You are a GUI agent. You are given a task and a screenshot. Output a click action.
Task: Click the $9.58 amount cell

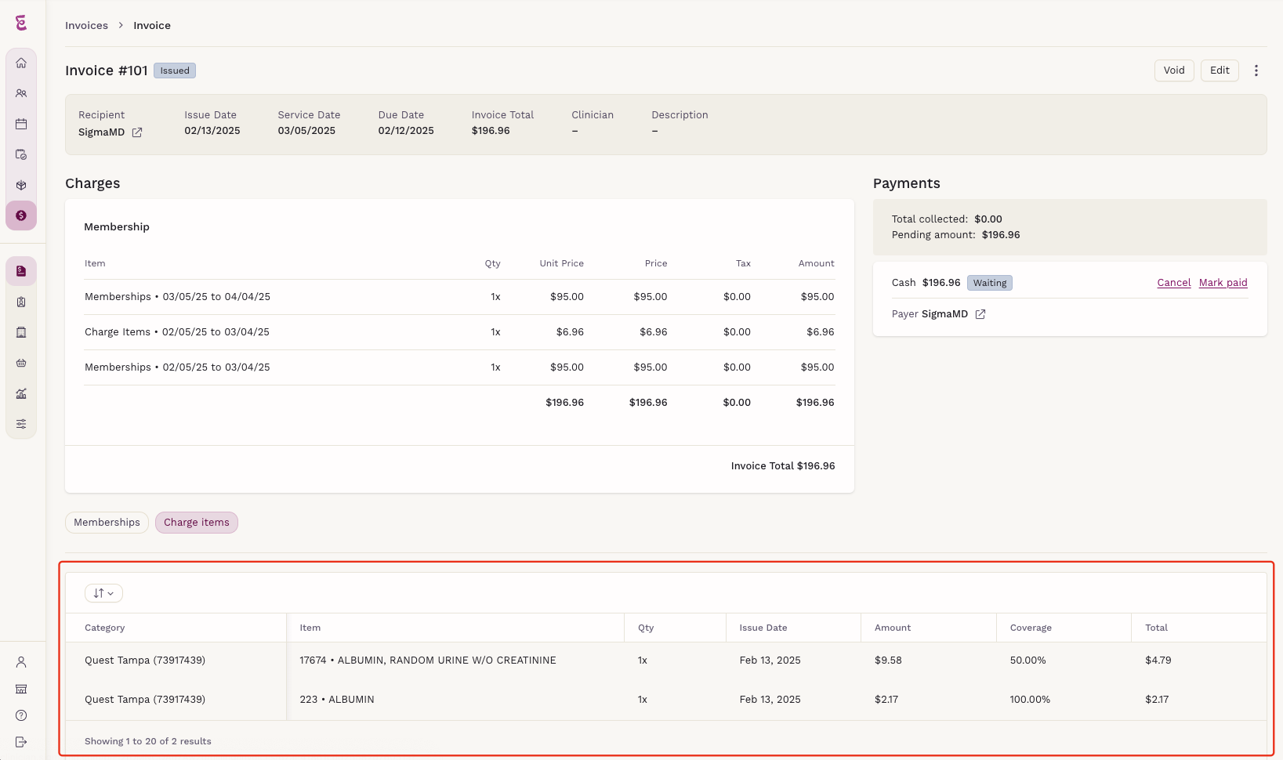888,660
